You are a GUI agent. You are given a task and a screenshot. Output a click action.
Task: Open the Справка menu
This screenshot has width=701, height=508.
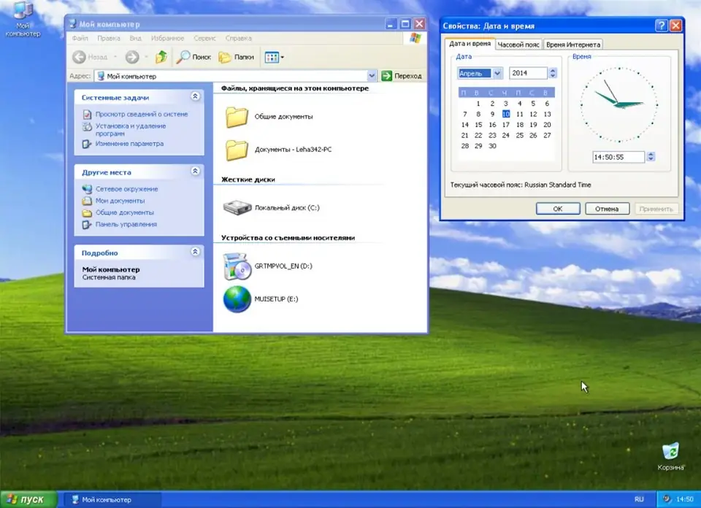(238, 39)
